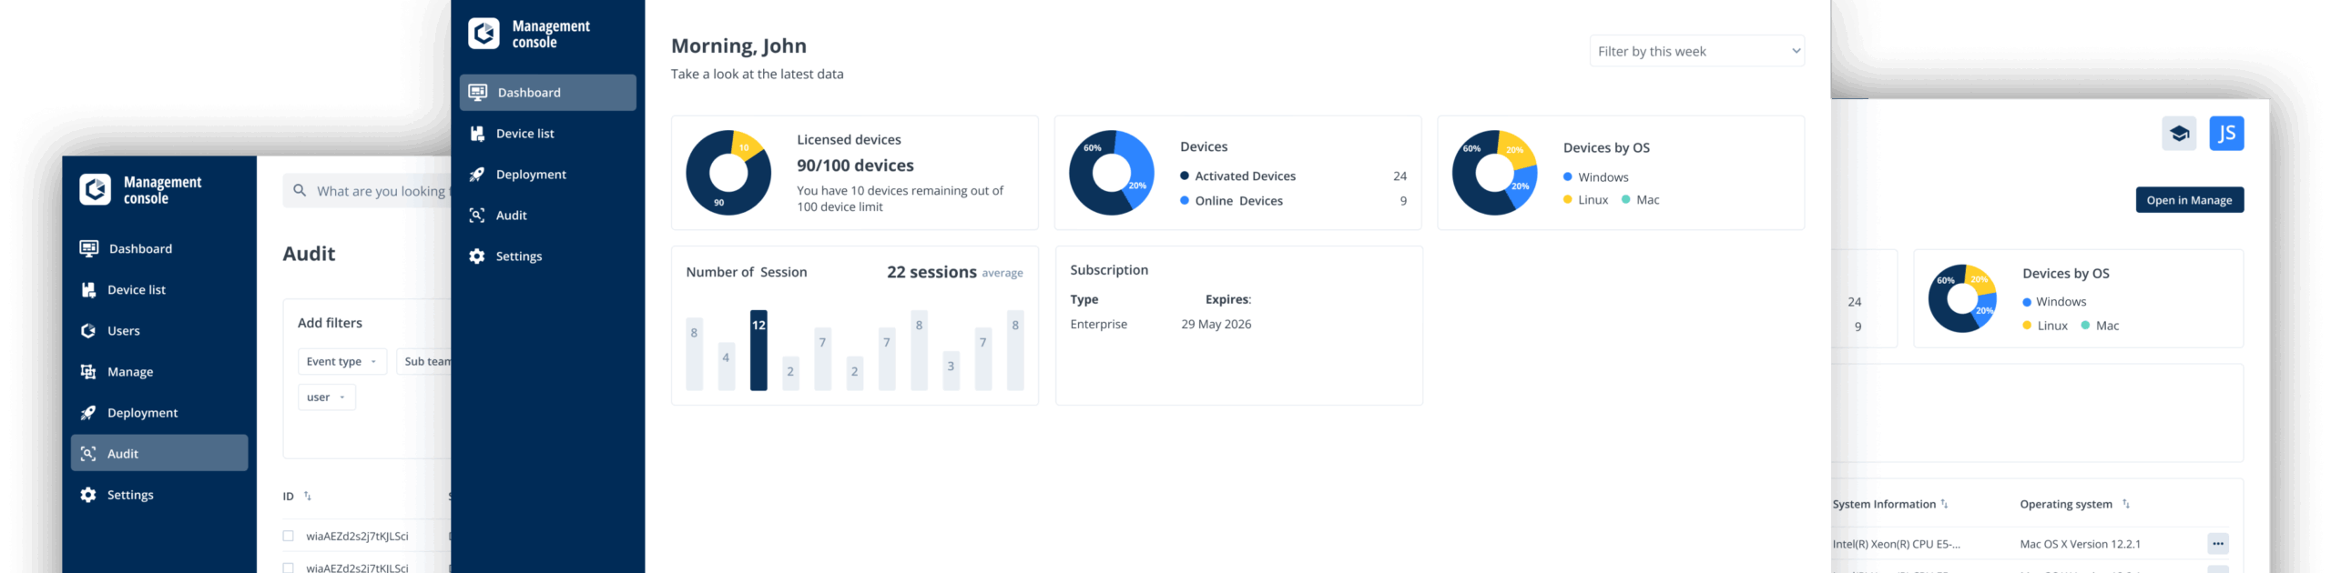
Task: Click the Manage icon in left sidebar
Action: pos(88,372)
